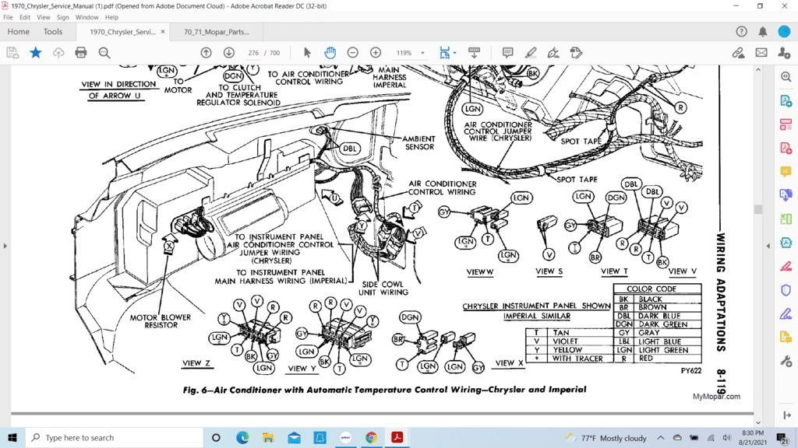Viewport: 798px width, 448px height.
Task: Click the Print file icon
Action: [x=81, y=53]
